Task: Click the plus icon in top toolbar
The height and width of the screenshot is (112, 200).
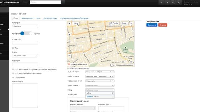Action: tap(167, 3)
